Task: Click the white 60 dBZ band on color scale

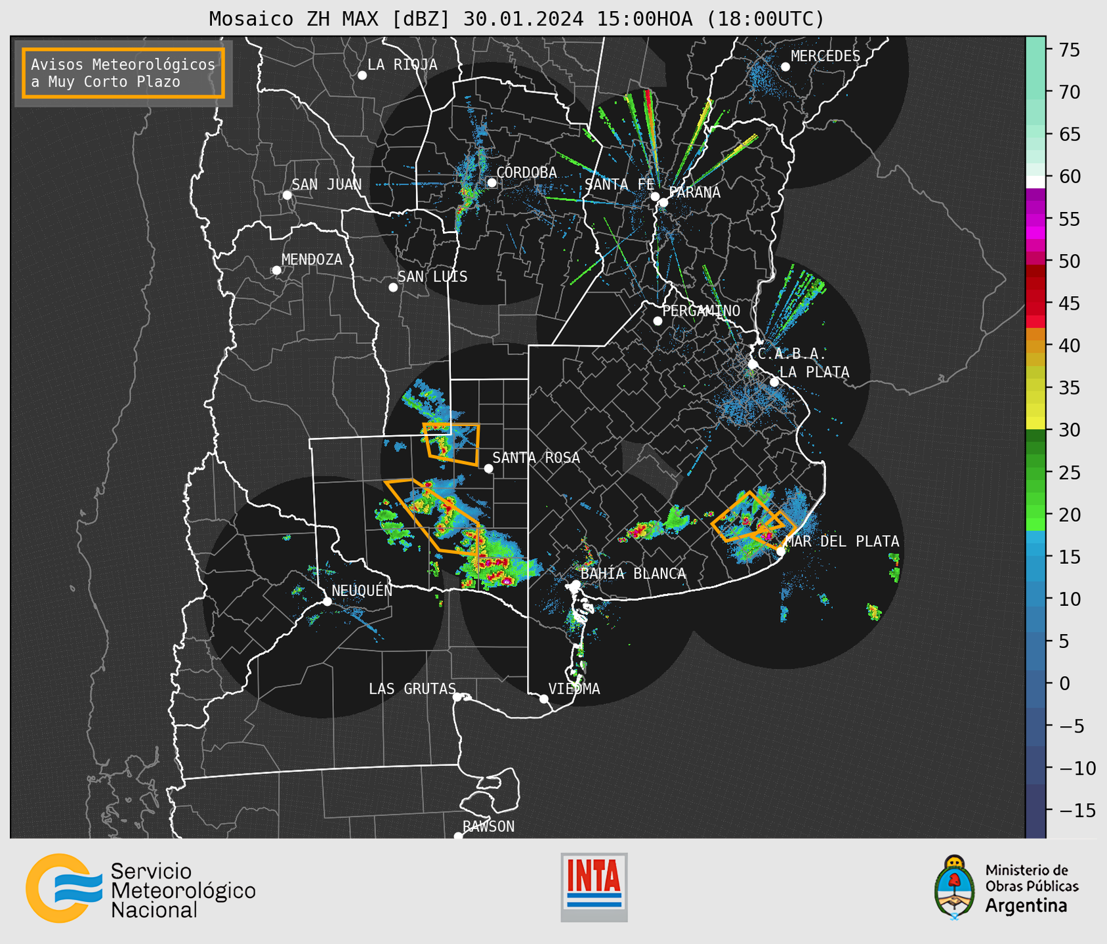Action: click(x=1035, y=182)
